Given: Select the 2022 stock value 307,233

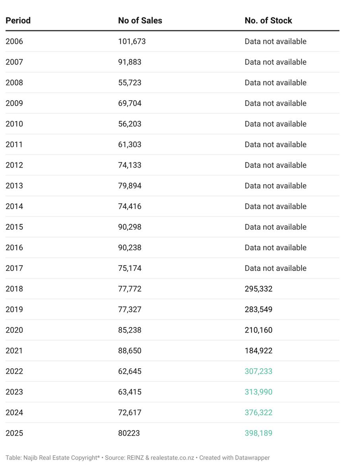Looking at the screenshot, I should coord(258,372).
